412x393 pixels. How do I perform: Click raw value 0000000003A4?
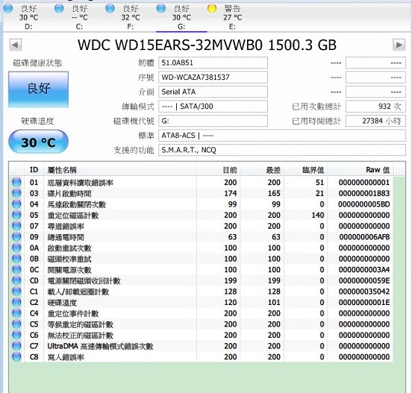[364, 270]
